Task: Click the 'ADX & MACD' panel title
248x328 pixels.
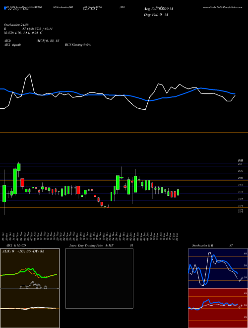Action: click(x=16, y=246)
